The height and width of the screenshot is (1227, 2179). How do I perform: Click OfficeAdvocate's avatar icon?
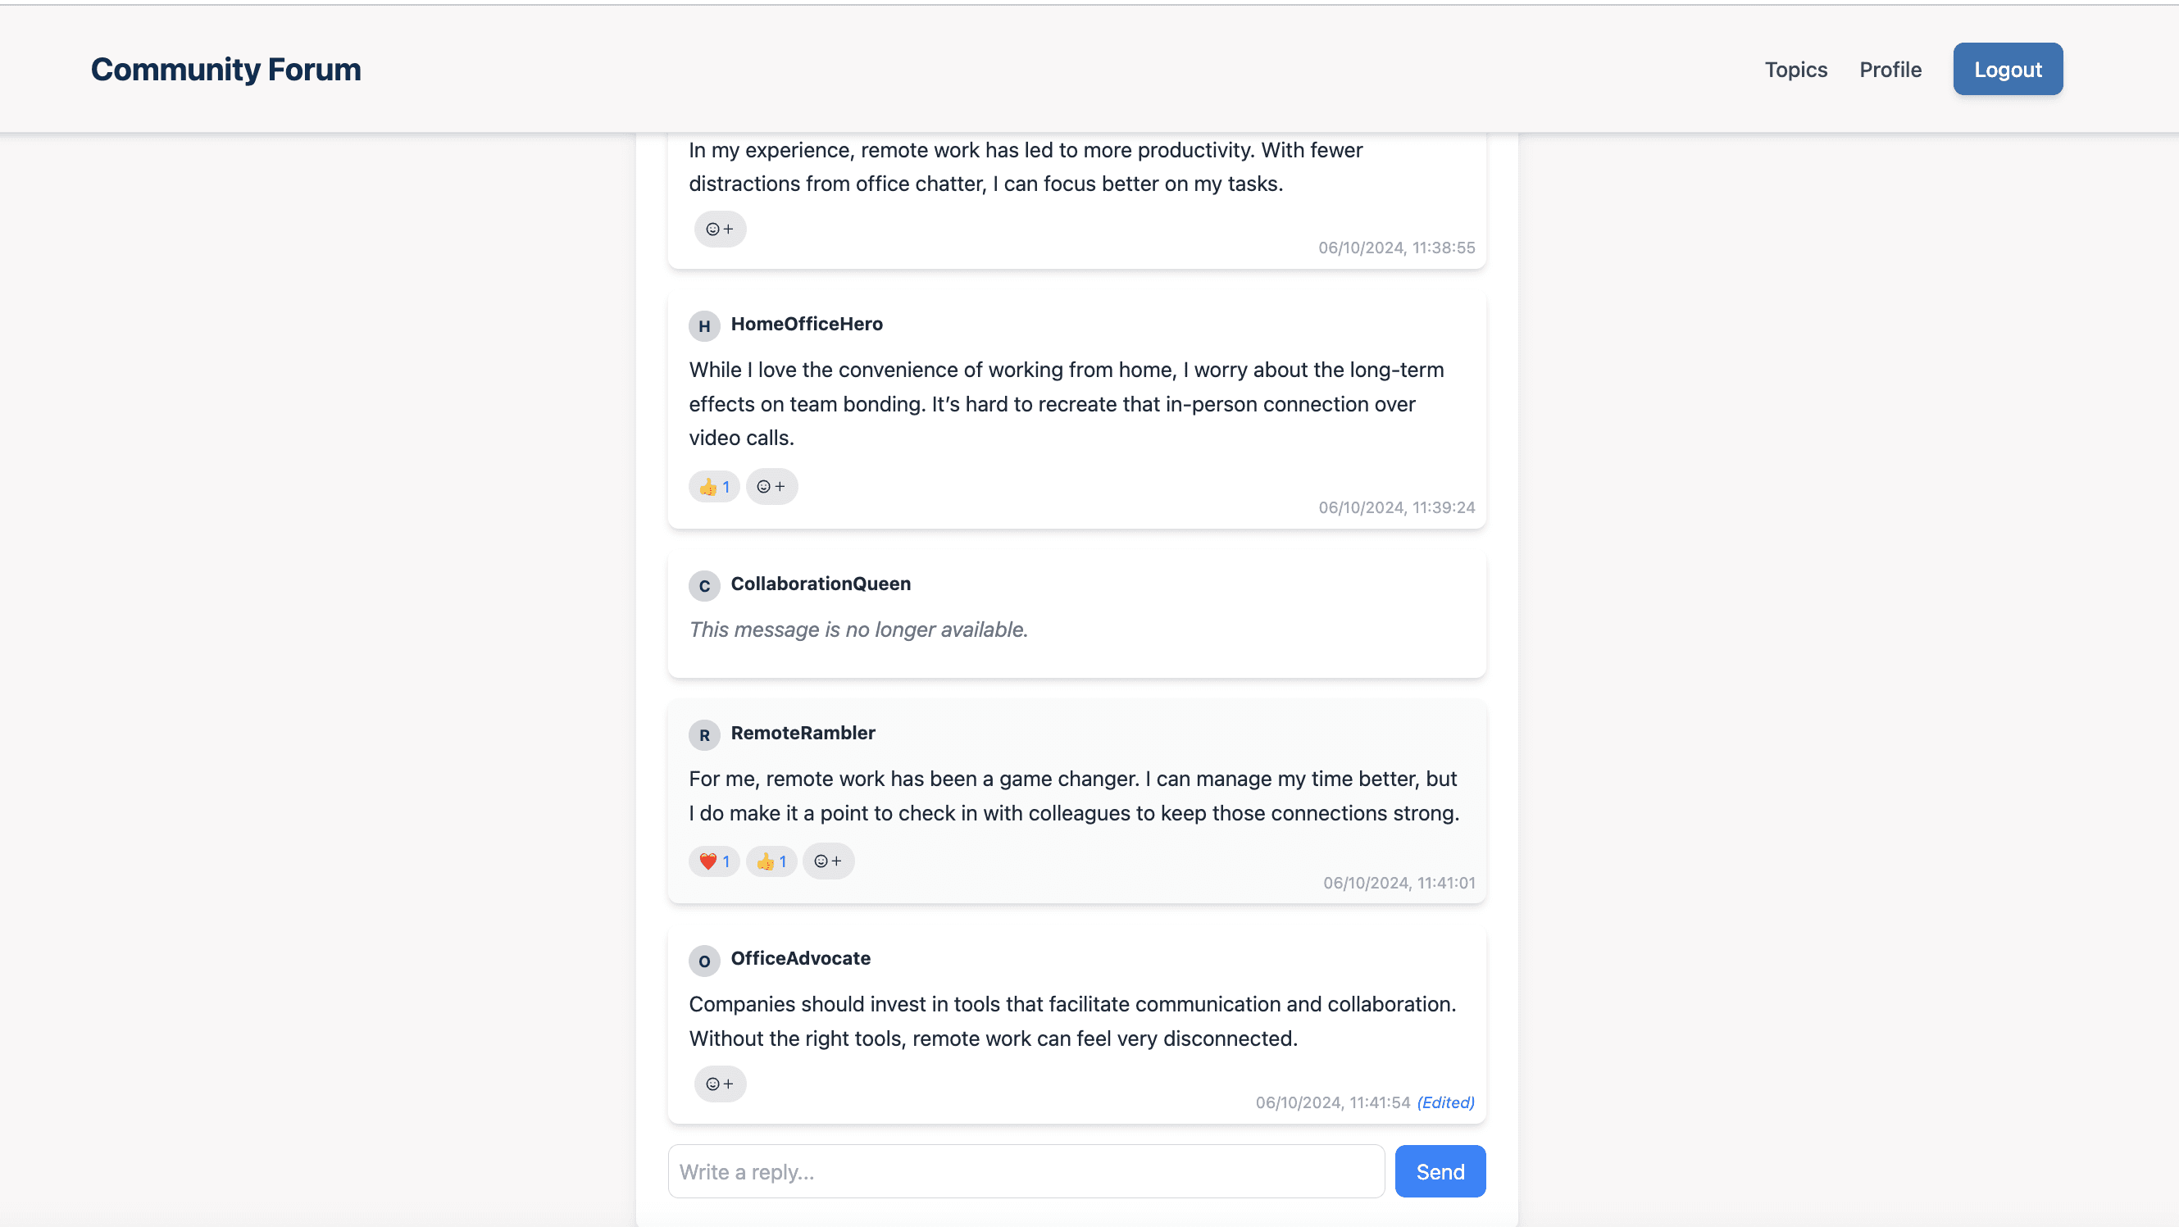(703, 961)
